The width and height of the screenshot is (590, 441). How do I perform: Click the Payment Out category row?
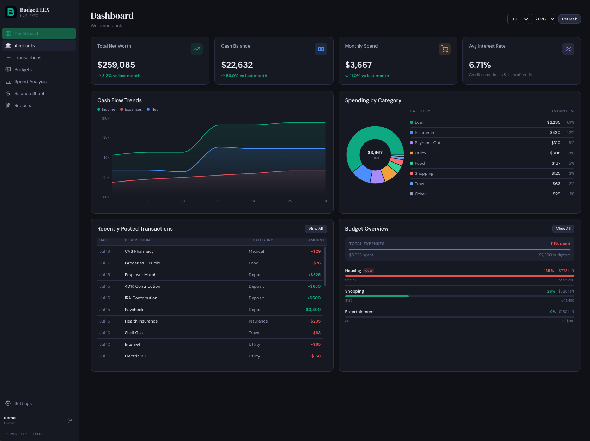coord(492,143)
